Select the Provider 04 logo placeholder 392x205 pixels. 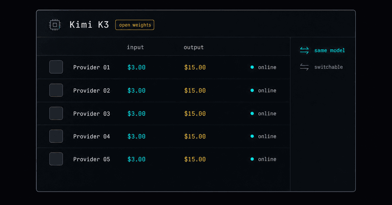[x=56, y=136]
